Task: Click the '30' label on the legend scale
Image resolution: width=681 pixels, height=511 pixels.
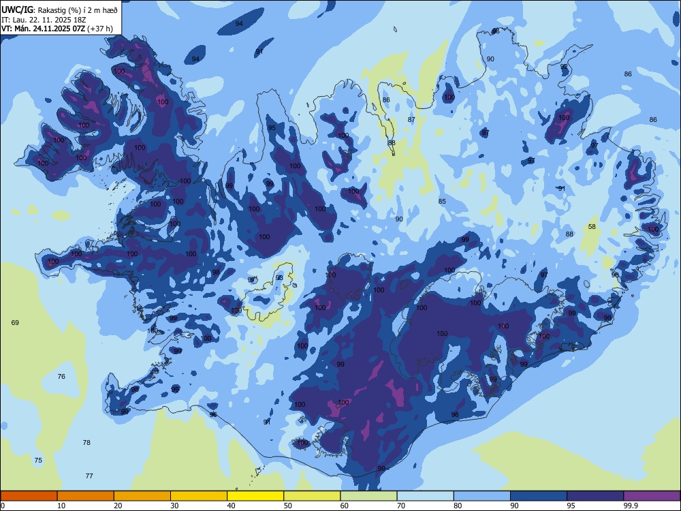Action: [x=174, y=506]
